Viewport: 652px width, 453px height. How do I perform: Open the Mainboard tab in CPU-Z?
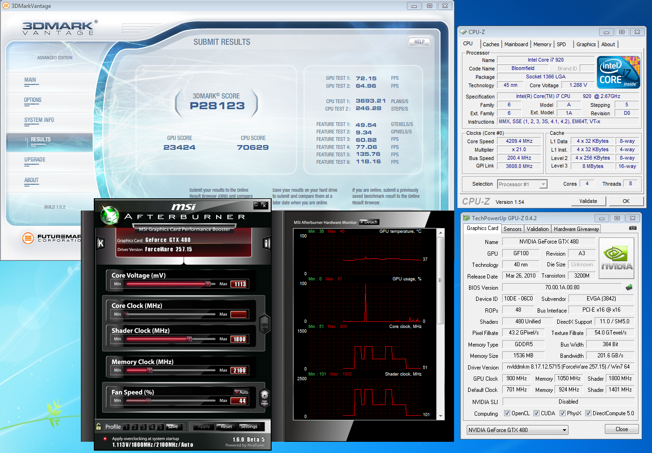point(516,44)
